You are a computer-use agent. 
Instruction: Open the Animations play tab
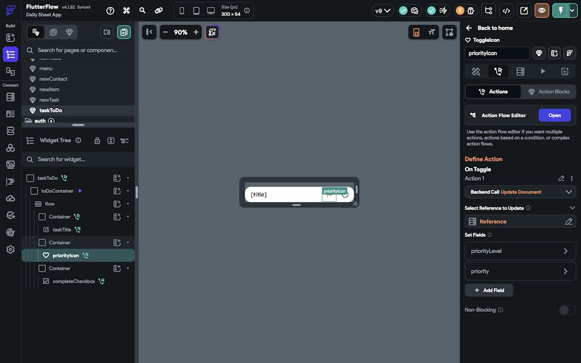(543, 71)
